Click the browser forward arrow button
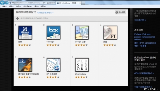This screenshot has height=91, width=160. tap(7, 3)
